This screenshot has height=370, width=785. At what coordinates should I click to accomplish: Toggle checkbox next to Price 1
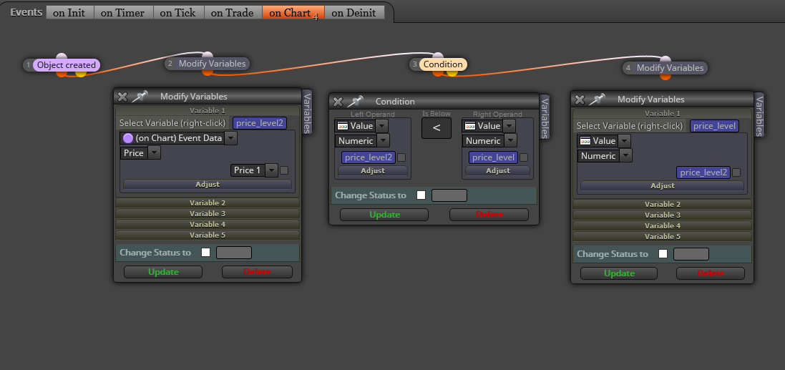tap(284, 170)
